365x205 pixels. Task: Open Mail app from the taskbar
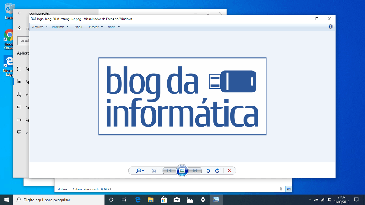tap(177, 200)
